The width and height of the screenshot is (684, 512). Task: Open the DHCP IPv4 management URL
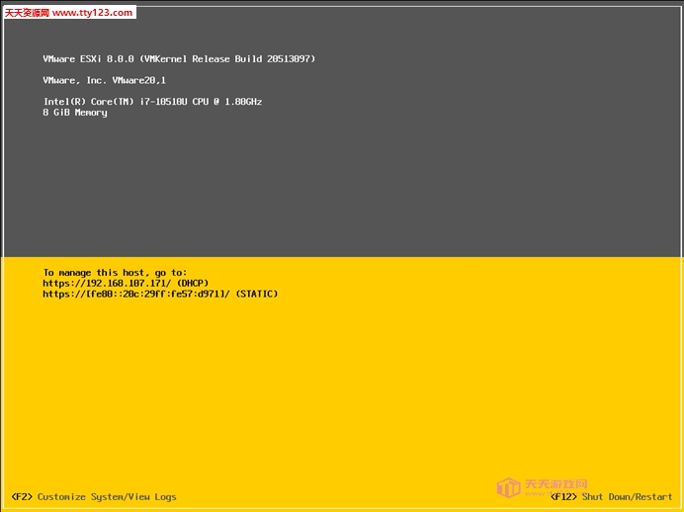coord(126,283)
